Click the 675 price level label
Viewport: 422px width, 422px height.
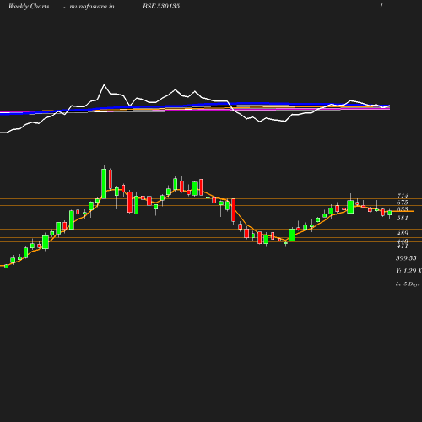pos(403,203)
